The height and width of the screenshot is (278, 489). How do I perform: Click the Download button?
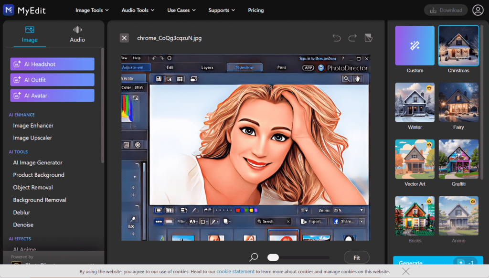point(446,11)
